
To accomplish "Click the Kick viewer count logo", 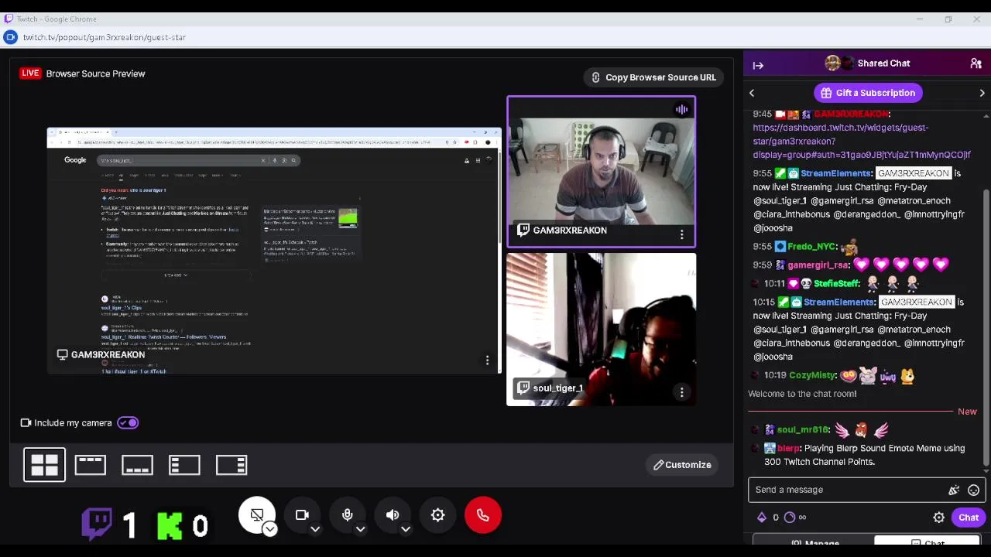I will pos(170,525).
